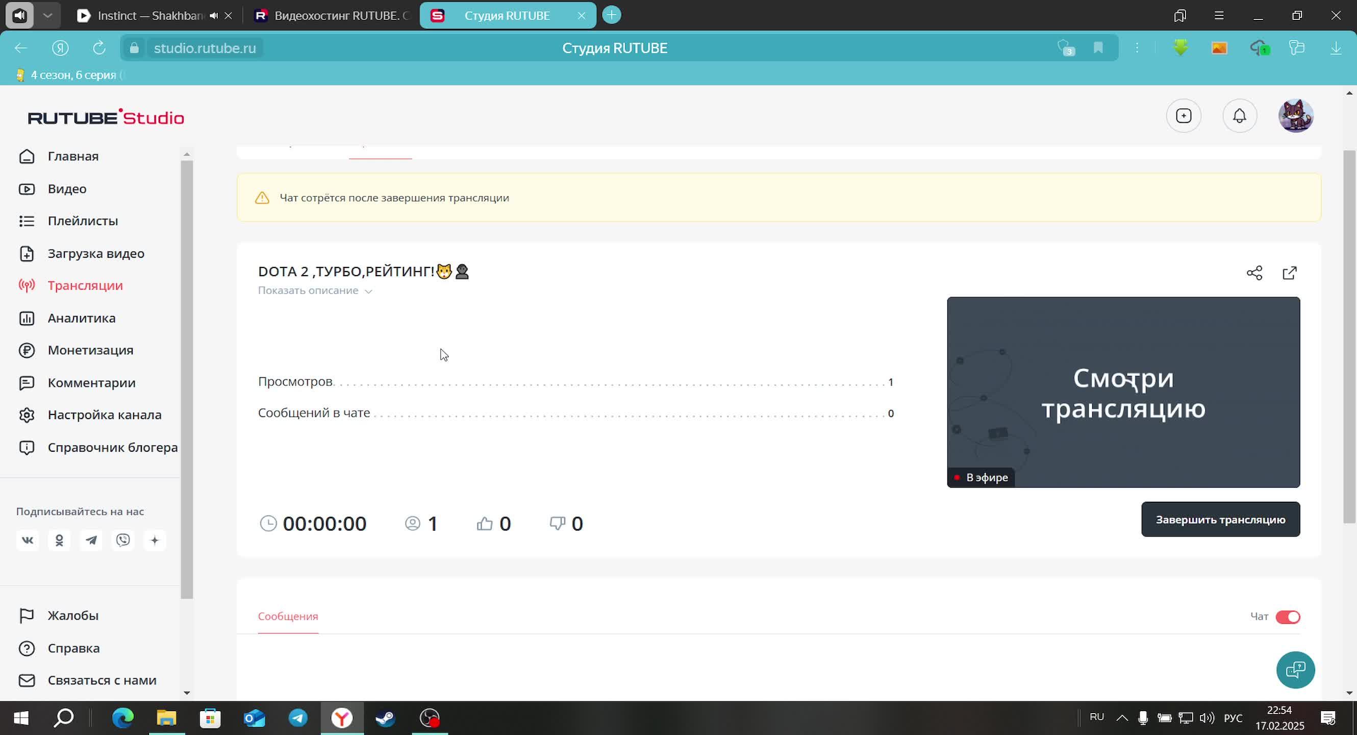Mute the Instinct tab audio icon
The height and width of the screenshot is (735, 1357).
(214, 16)
